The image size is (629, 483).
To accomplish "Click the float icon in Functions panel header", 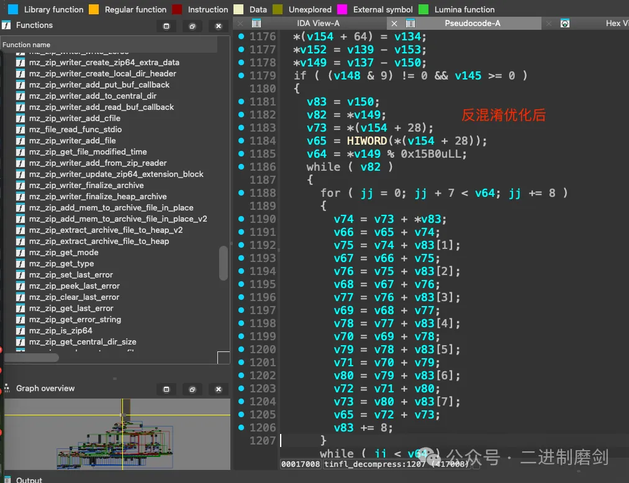I will coord(166,26).
